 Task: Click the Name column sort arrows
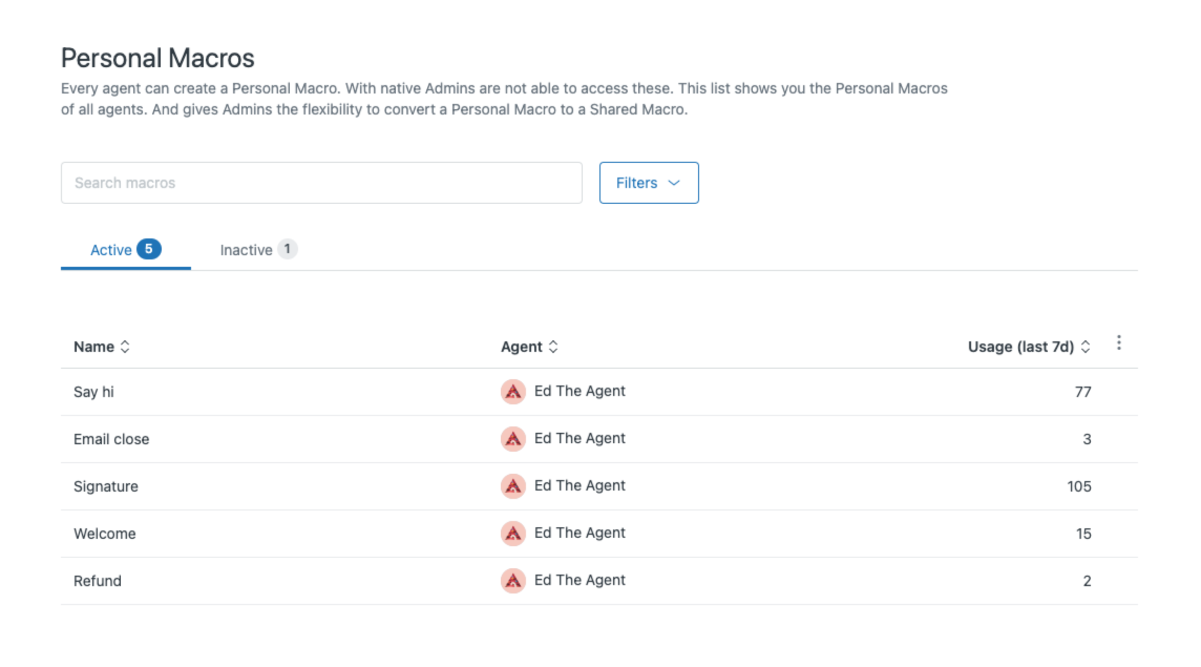pos(125,347)
